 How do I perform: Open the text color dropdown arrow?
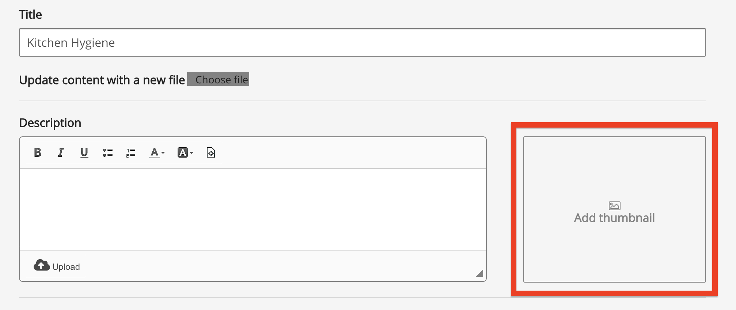coord(163,153)
